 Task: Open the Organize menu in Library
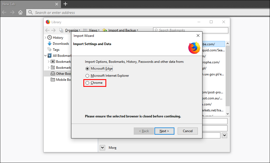pos(72,30)
